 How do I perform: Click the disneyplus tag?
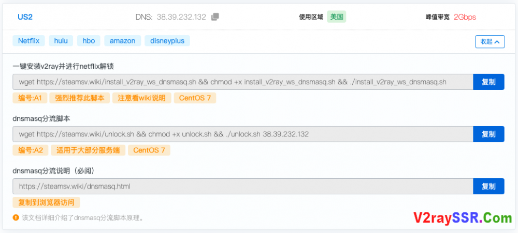click(167, 41)
